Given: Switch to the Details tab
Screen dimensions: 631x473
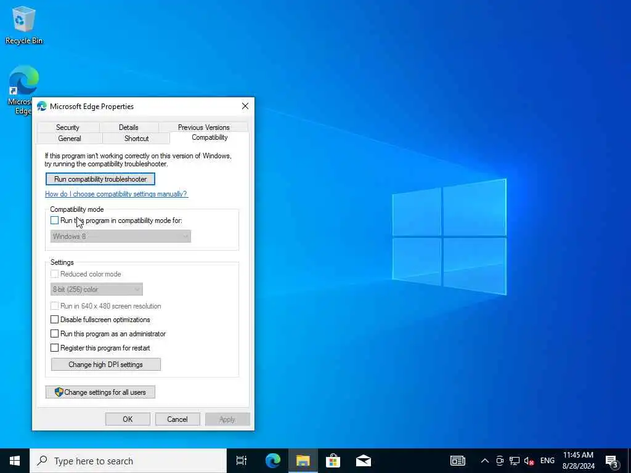Looking at the screenshot, I should [x=129, y=127].
